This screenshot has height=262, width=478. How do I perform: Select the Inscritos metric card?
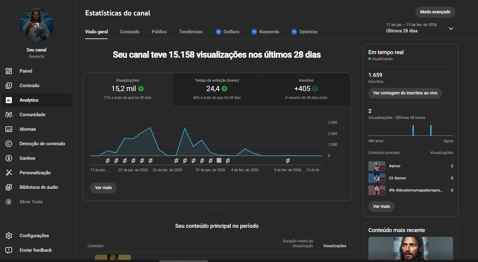tap(306, 89)
